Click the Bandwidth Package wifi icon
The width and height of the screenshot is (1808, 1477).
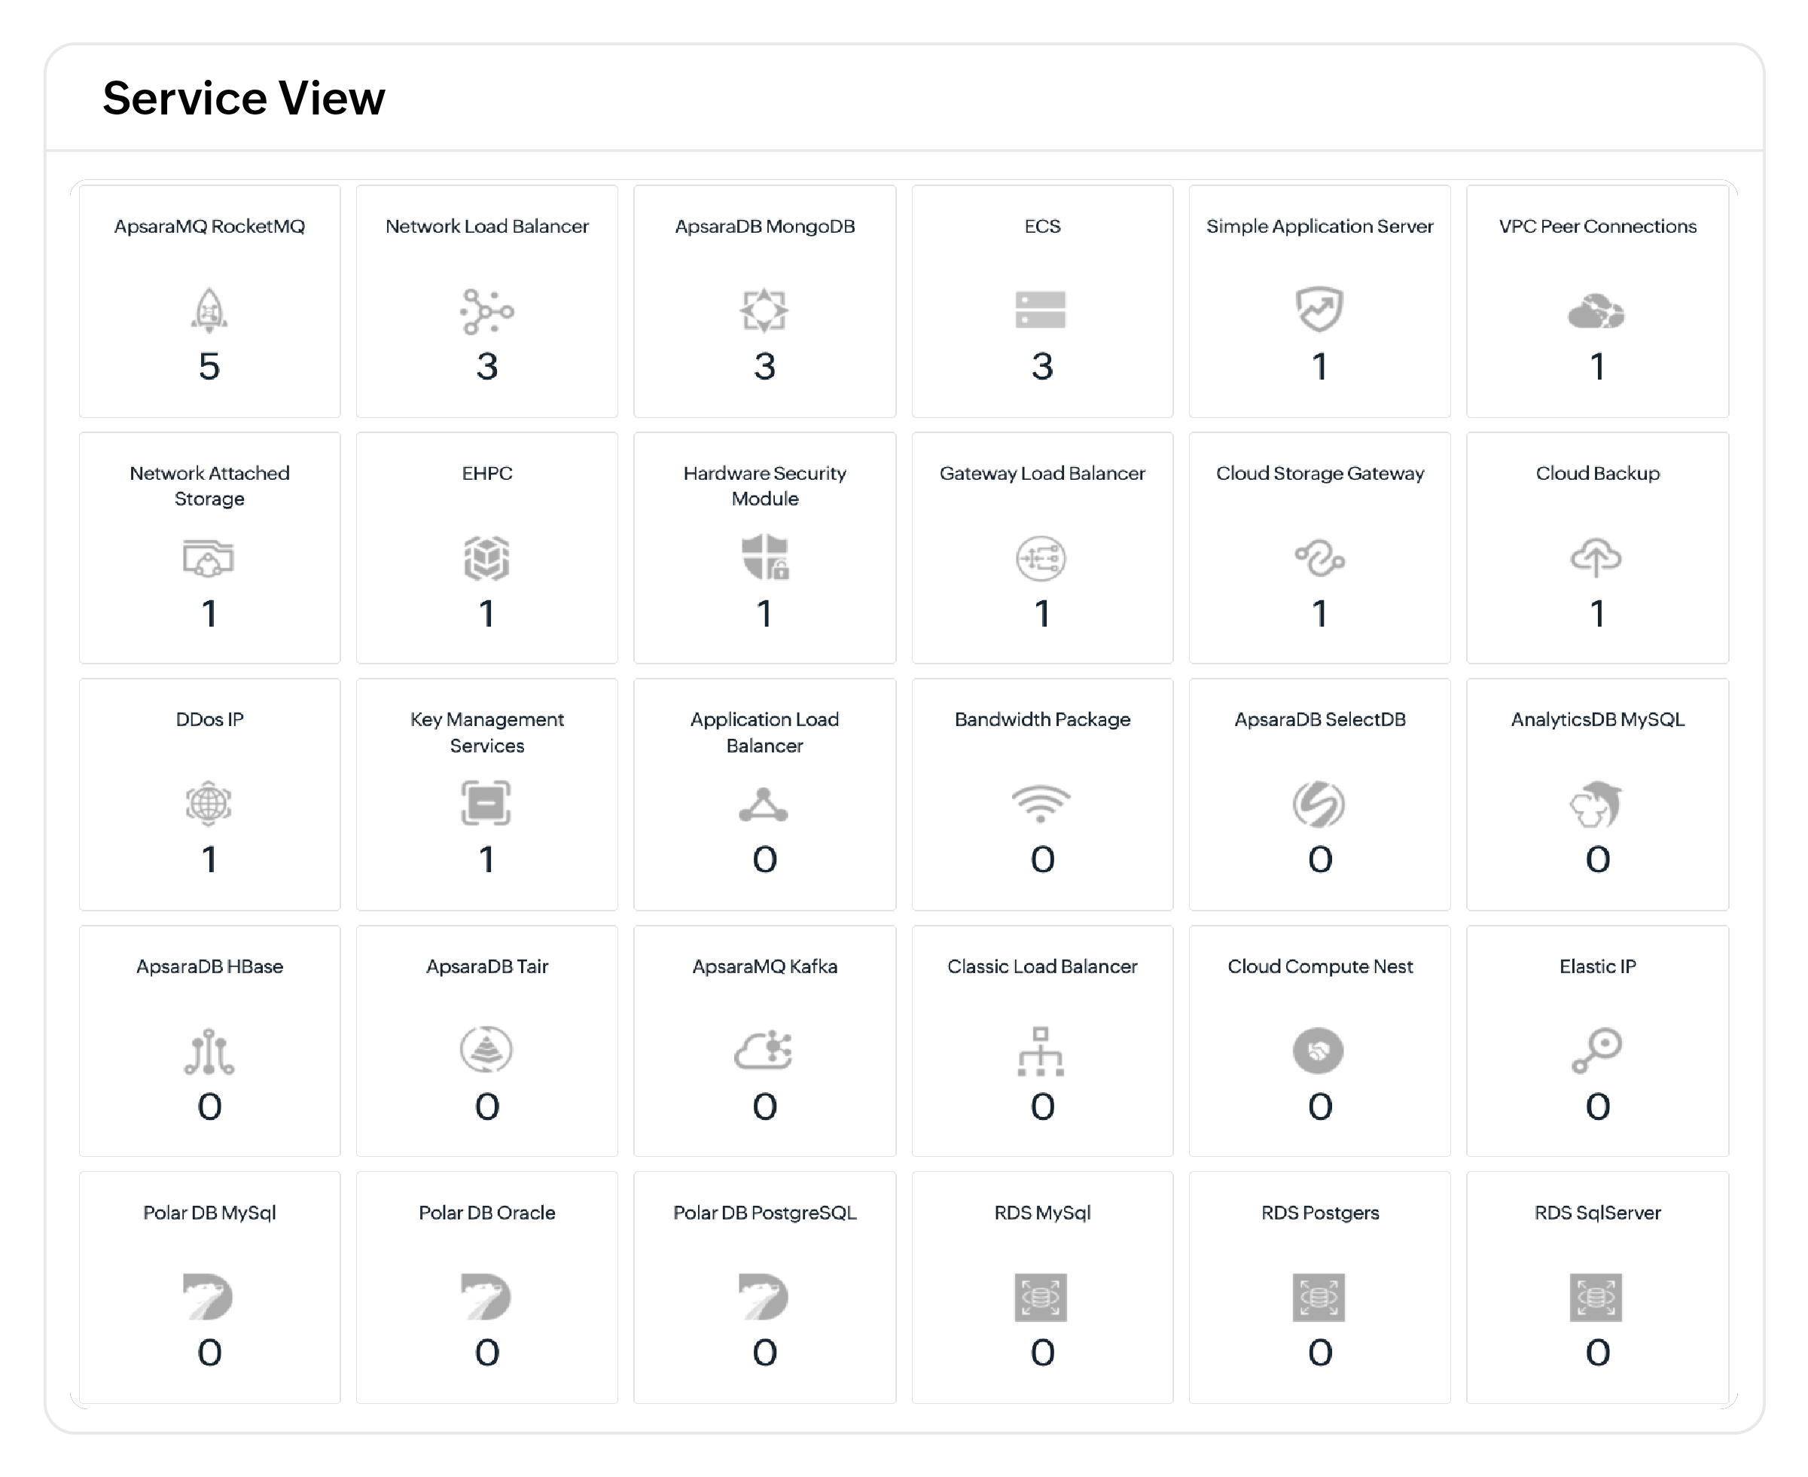click(1041, 804)
